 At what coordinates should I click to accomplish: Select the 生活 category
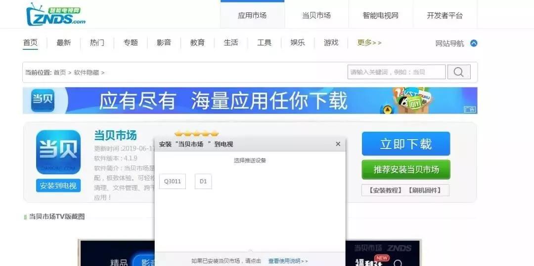(230, 43)
